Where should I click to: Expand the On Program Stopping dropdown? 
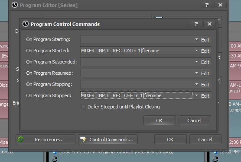point(196,84)
